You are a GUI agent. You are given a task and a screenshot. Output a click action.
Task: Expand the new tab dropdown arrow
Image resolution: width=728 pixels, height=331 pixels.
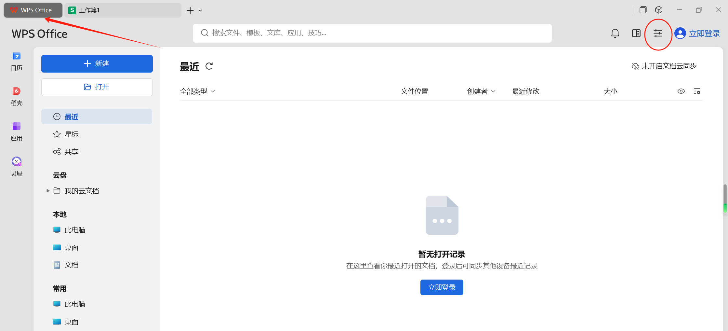pos(200,10)
